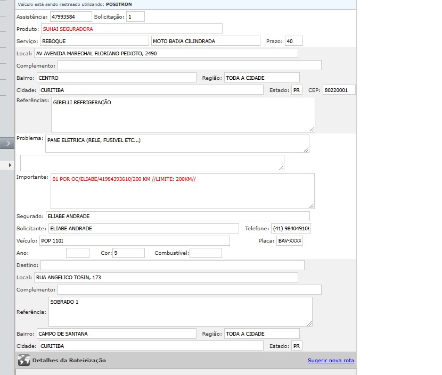Focus the CEP field with 80220001
Screen dimensions: 442x375
pyautogui.click(x=339, y=90)
